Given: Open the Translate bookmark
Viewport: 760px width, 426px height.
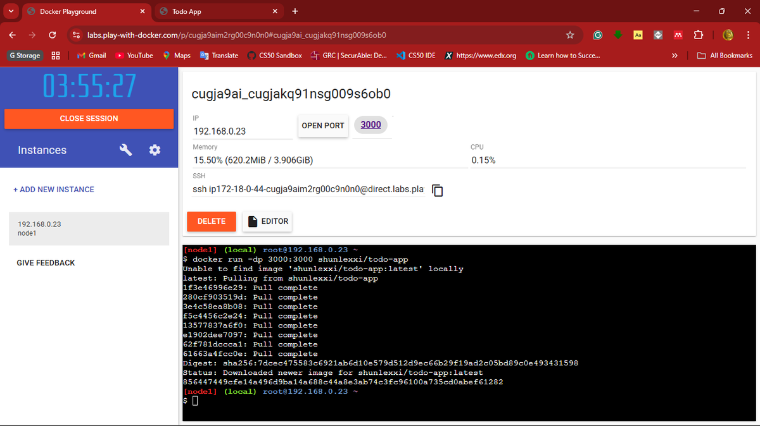Looking at the screenshot, I should click(x=219, y=56).
